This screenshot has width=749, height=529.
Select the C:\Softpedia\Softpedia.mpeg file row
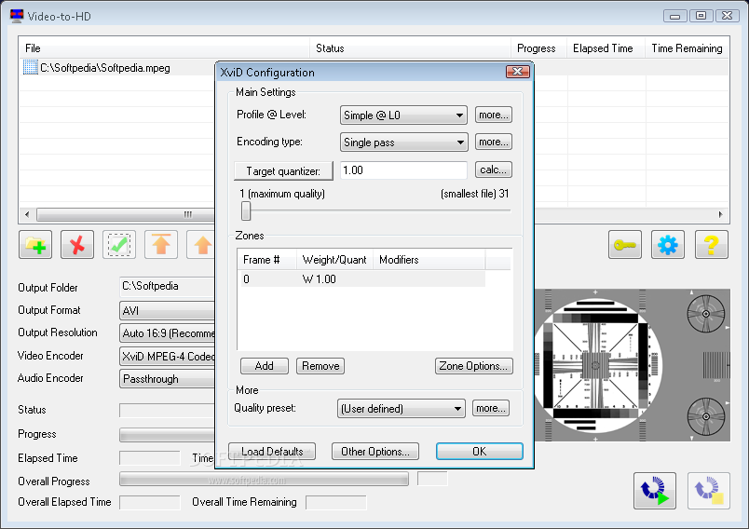(117, 68)
